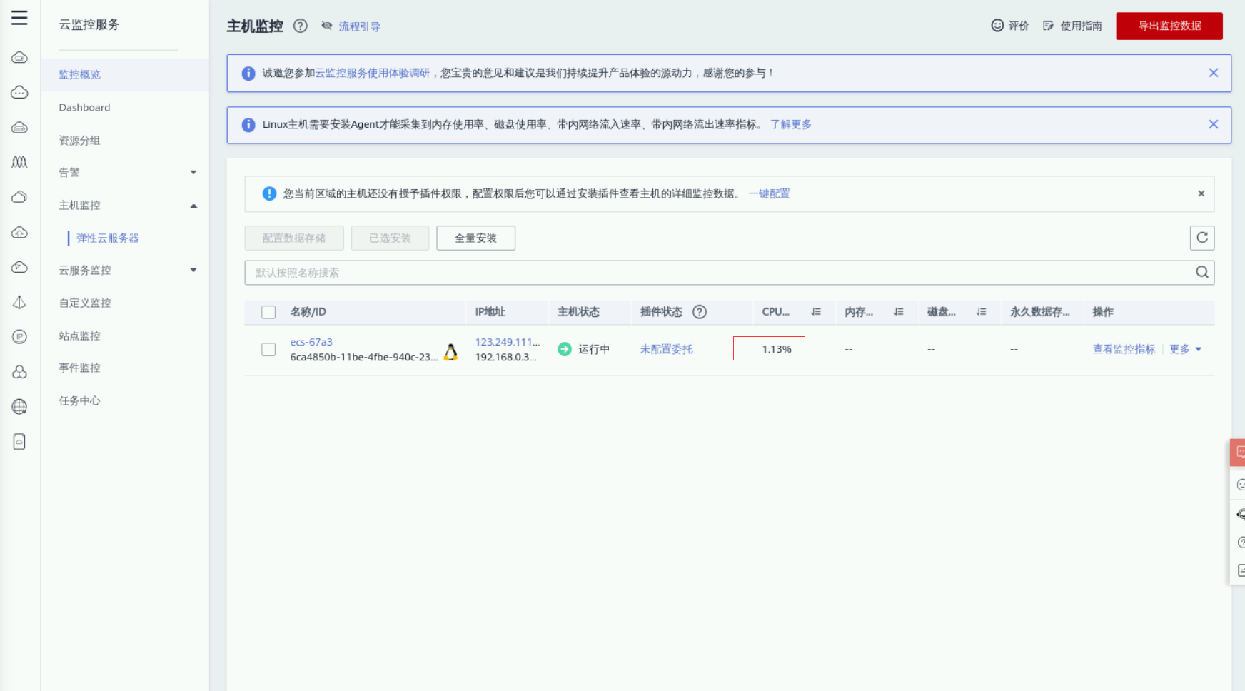Click the 了解更多 link

[x=791, y=124]
